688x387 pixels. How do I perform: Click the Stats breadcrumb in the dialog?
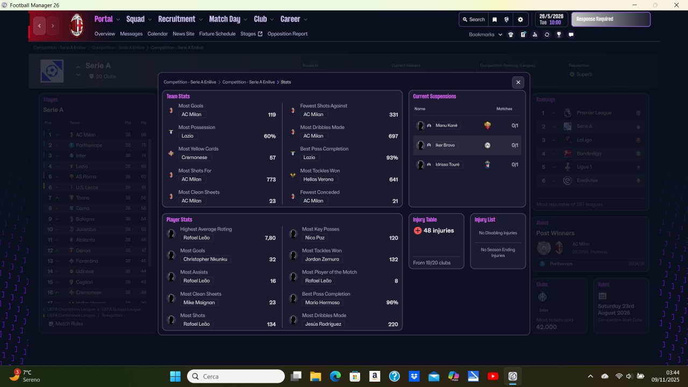point(286,82)
